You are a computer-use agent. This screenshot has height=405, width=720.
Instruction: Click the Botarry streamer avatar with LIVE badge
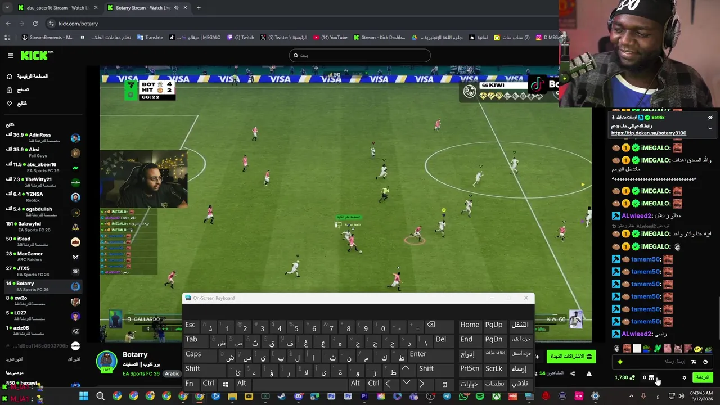coord(107,362)
